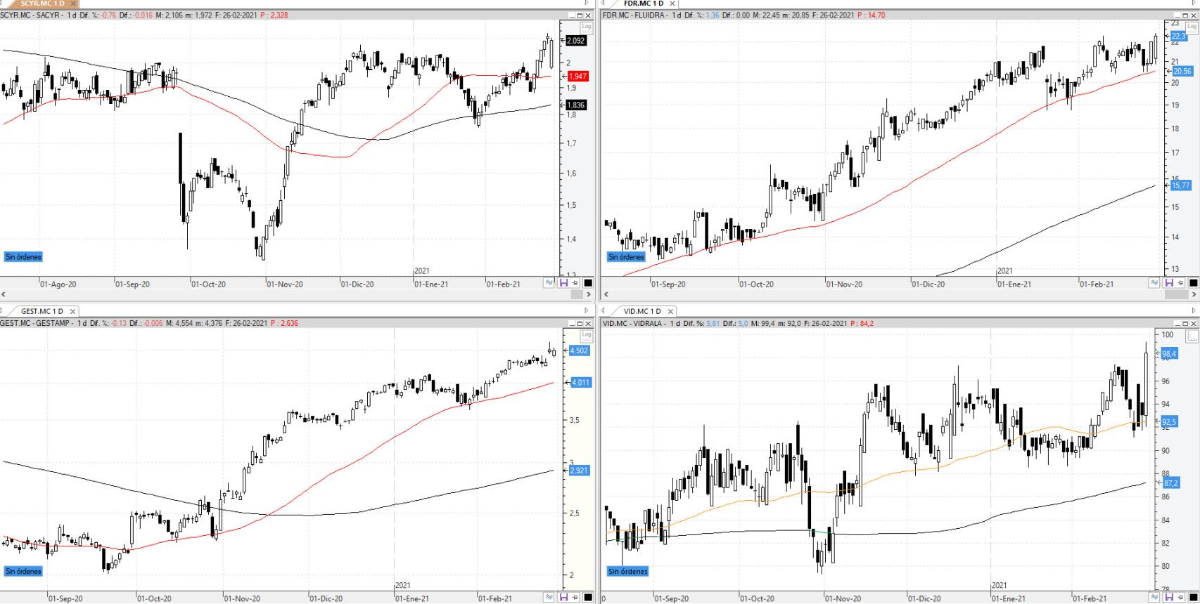Click right arrow of SACYR horizontal scrollbar
Viewport: 1200px width, 604px height.
588,295
